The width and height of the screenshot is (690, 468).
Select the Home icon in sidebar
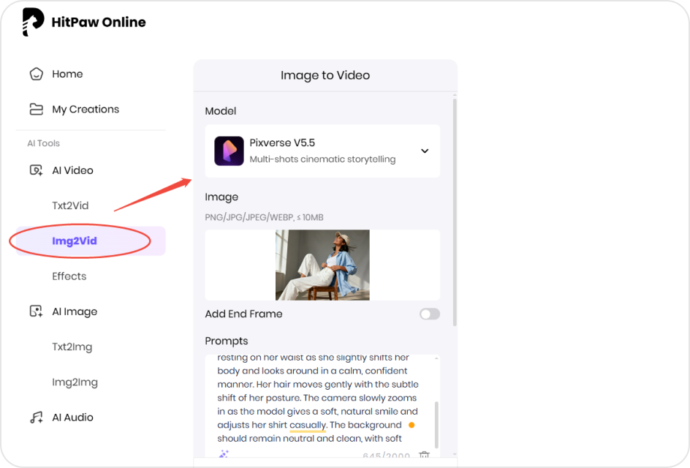click(x=35, y=74)
